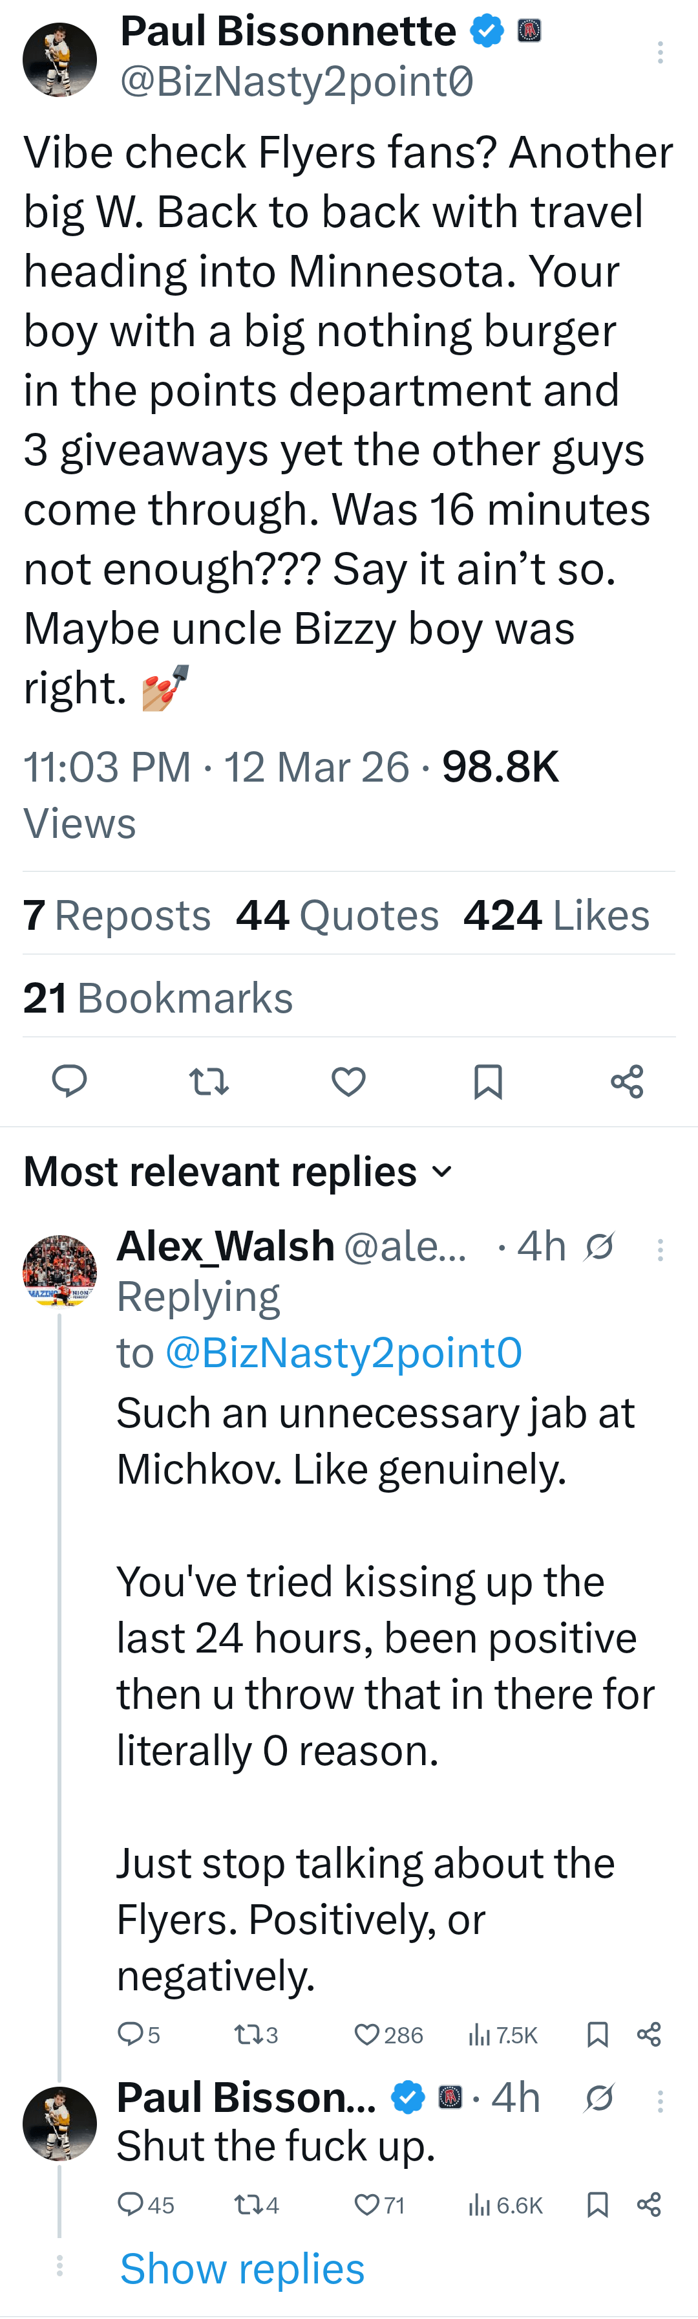
Task: Like Paul's 'Shut the fuck up' reply
Action: coord(367,2204)
